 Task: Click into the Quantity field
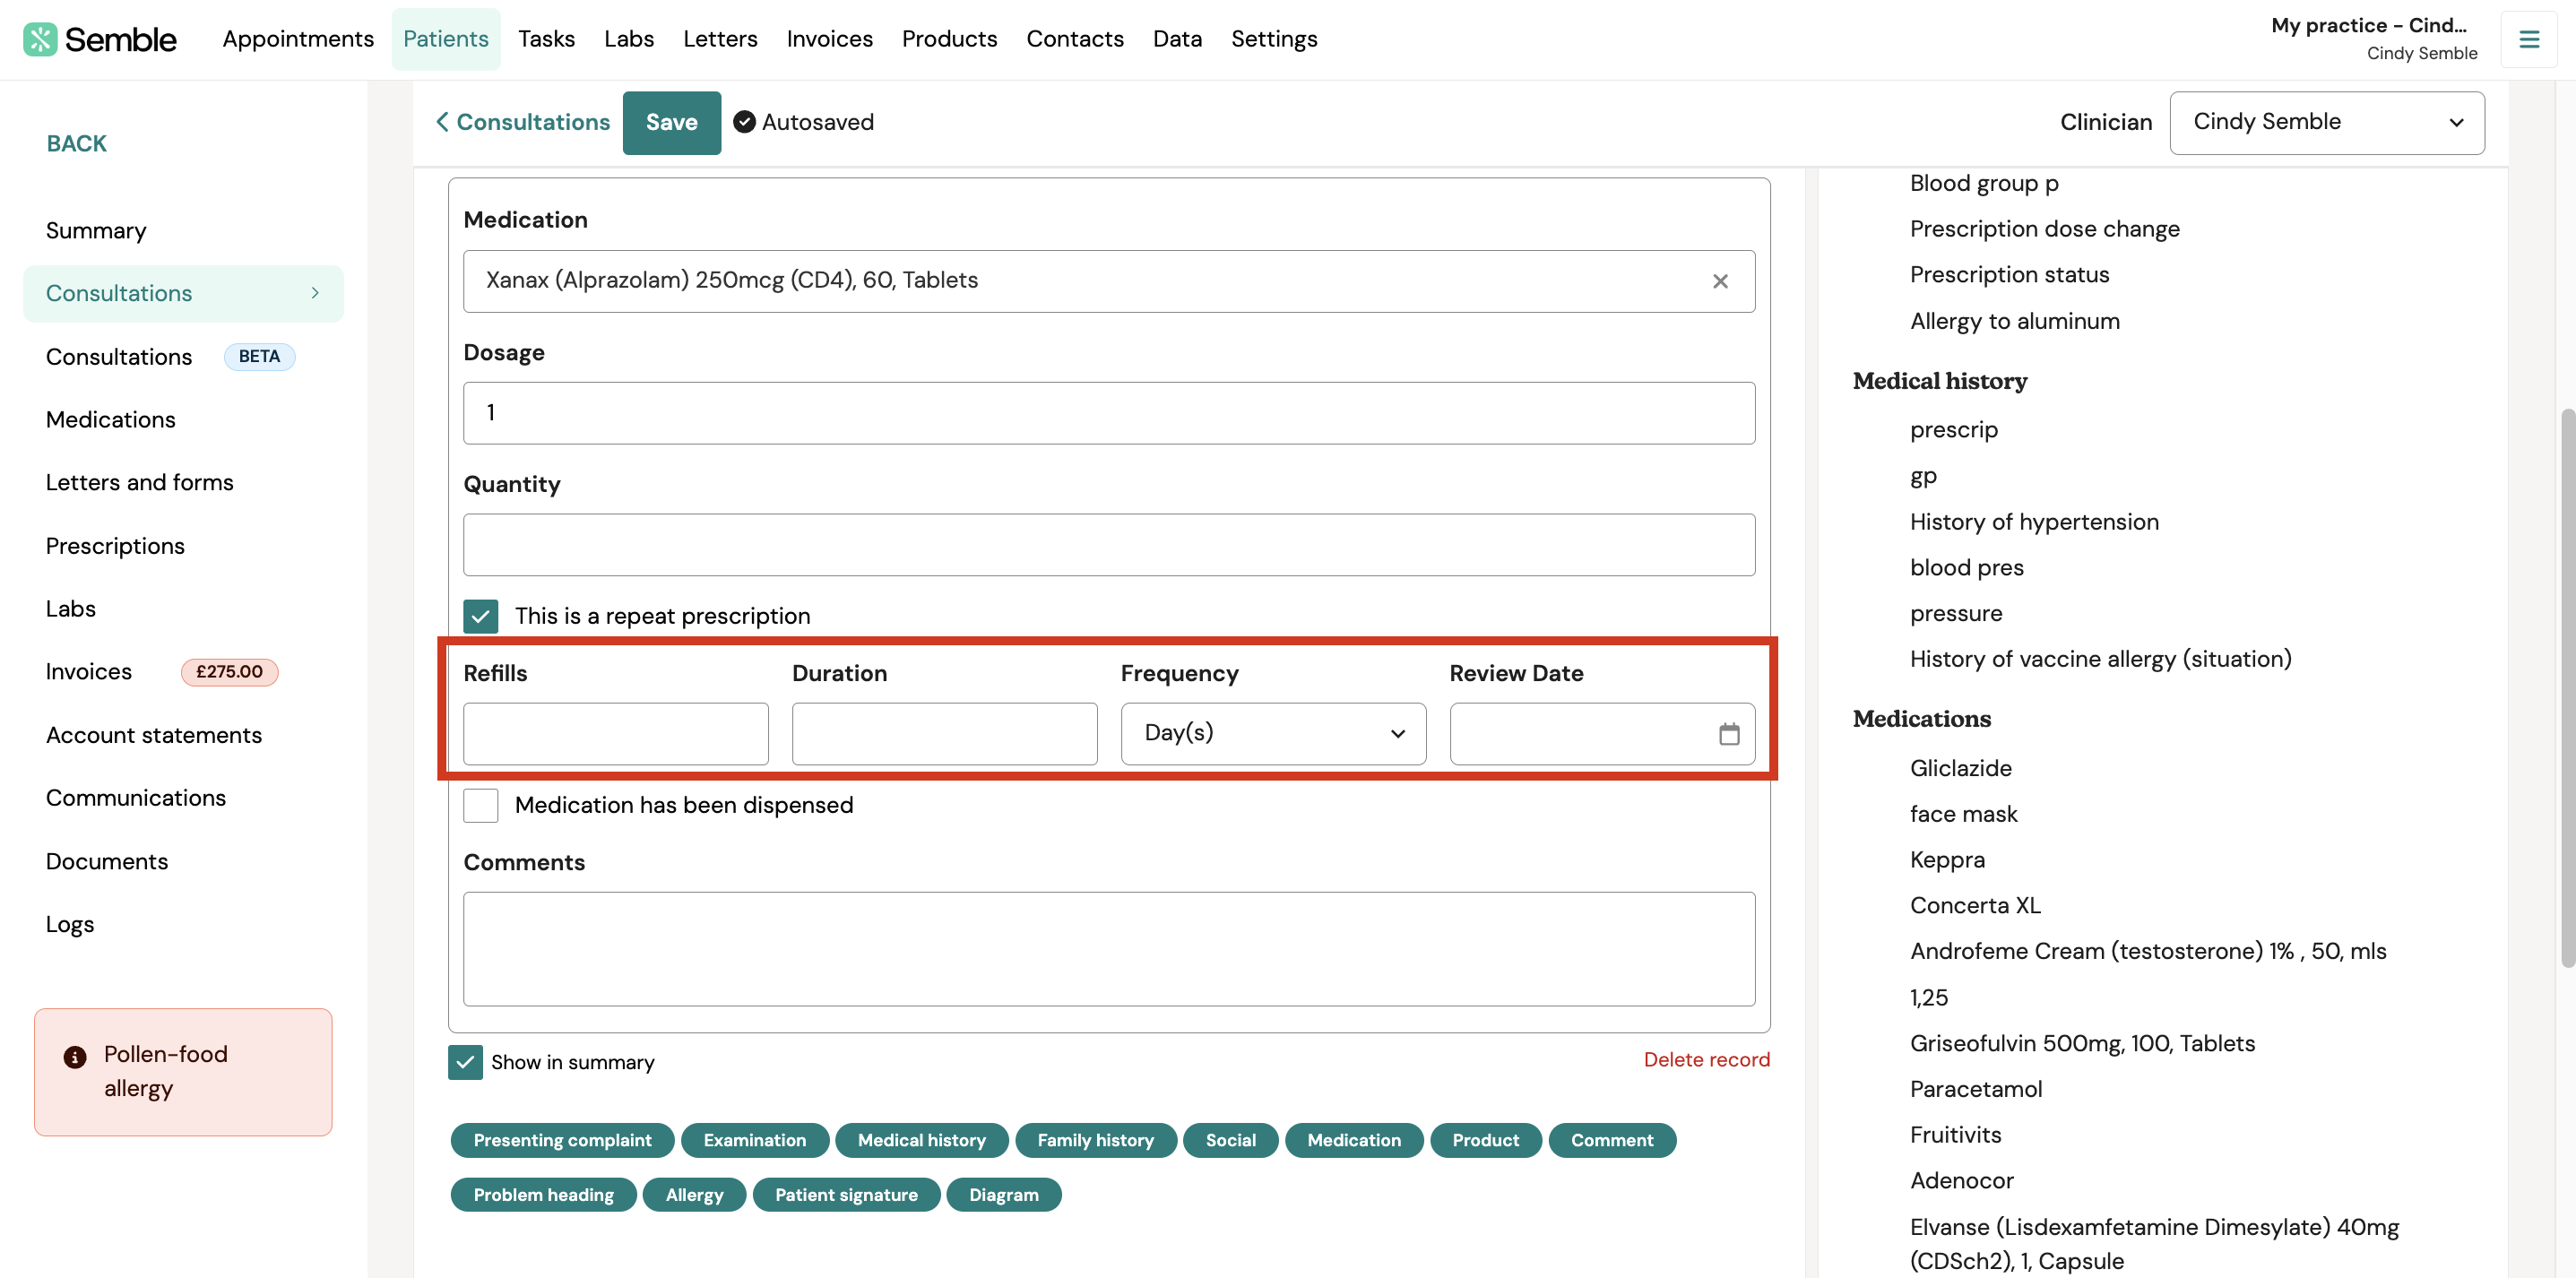click(x=1109, y=545)
